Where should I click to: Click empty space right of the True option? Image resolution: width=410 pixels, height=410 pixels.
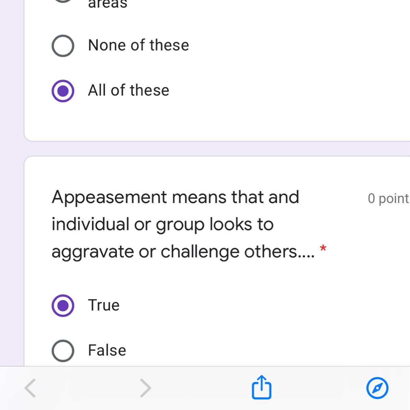click(x=256, y=305)
